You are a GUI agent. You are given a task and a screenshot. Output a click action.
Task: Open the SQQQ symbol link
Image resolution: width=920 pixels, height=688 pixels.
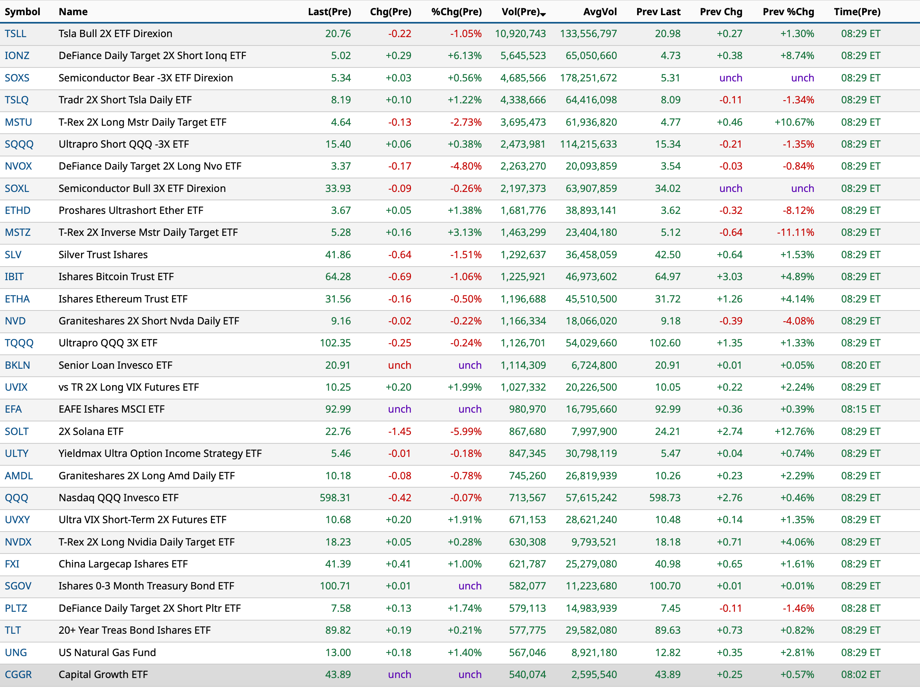tap(19, 144)
